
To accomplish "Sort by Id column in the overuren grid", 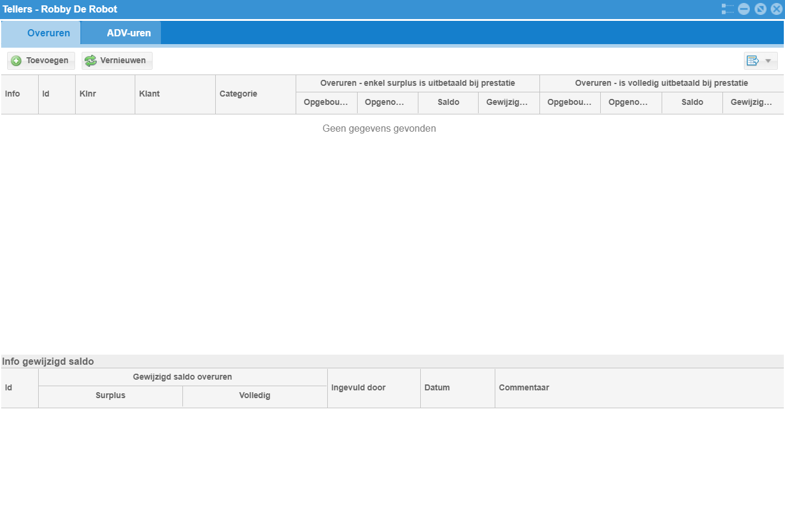I will point(57,94).
